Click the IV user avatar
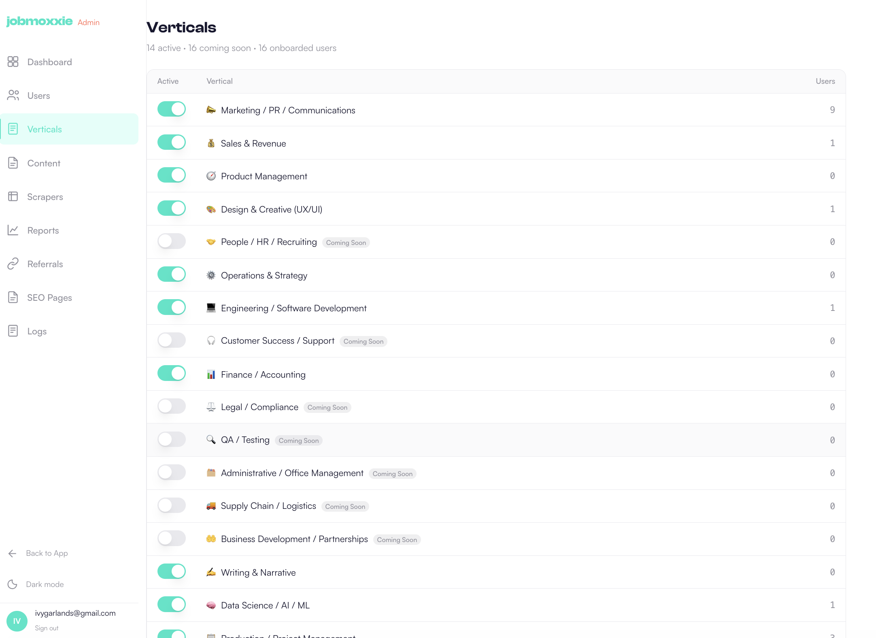The width and height of the screenshot is (876, 638). pos(17,621)
